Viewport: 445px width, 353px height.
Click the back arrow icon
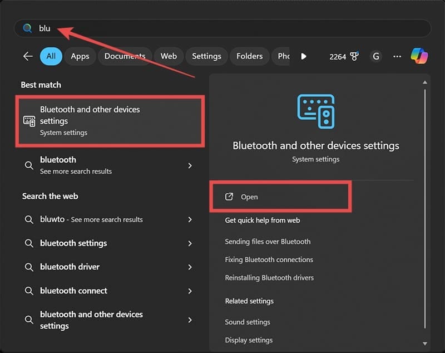[28, 56]
